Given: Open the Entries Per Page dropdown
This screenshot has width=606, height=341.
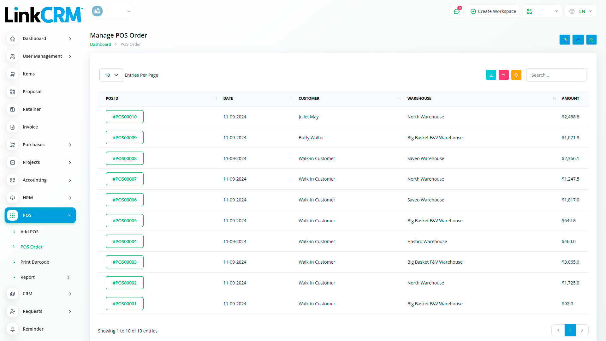Looking at the screenshot, I should pyautogui.click(x=111, y=75).
